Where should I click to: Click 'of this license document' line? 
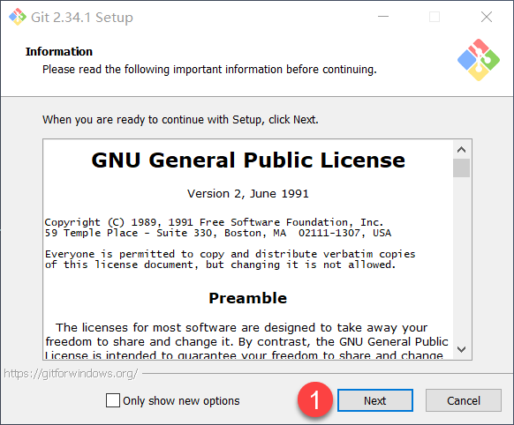point(221,265)
